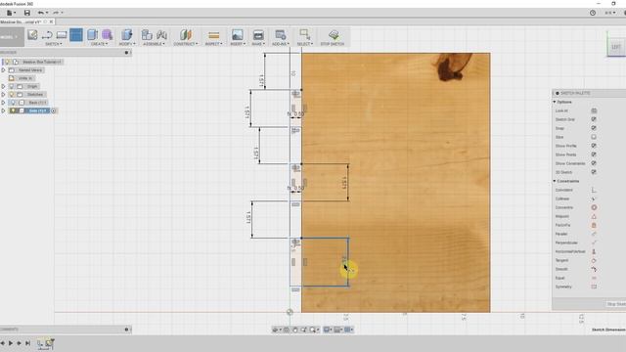Select the Line sketch tool icon
This screenshot has width=626, height=352.
[47, 35]
